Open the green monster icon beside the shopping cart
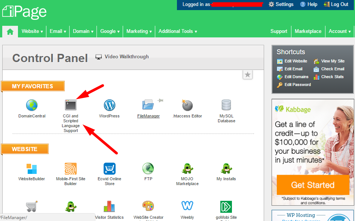 coord(71,206)
